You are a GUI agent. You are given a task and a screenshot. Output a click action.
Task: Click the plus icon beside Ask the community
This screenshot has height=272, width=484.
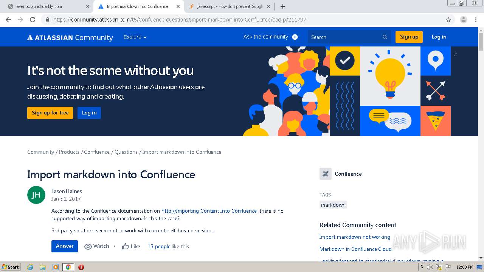pos(295,37)
